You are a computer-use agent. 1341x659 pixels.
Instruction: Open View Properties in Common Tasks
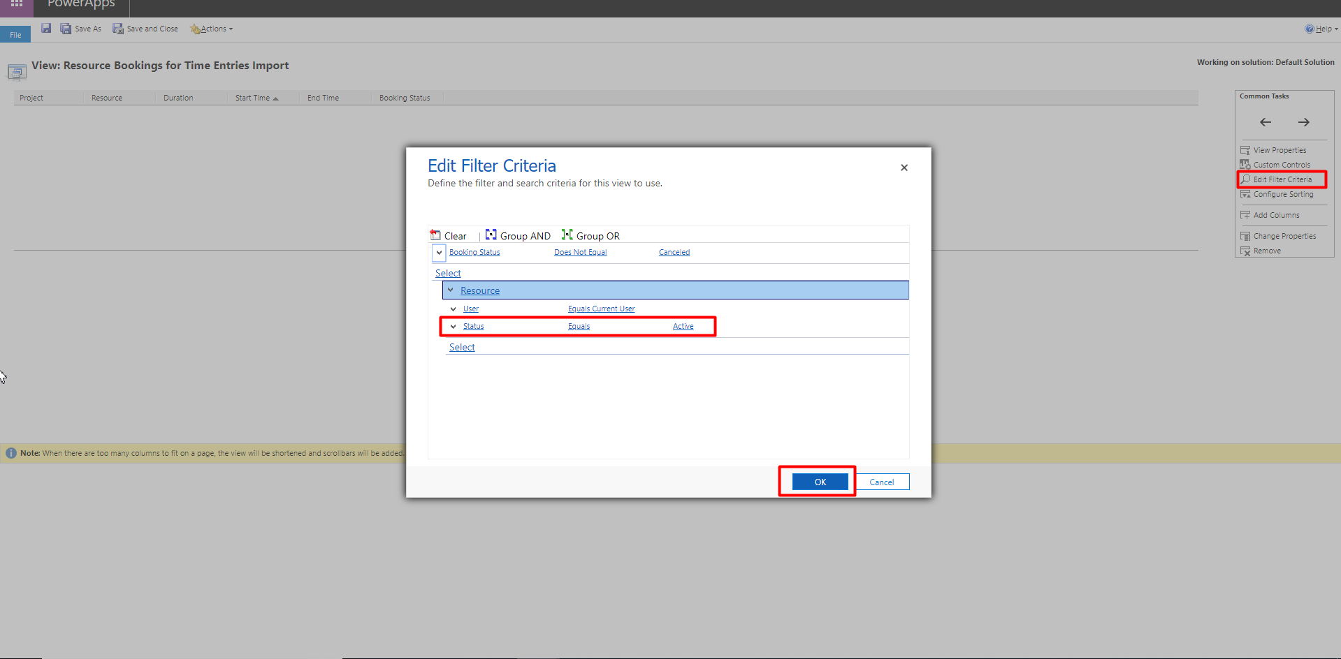click(1273, 150)
